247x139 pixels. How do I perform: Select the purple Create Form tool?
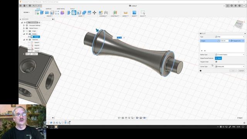point(62,13)
